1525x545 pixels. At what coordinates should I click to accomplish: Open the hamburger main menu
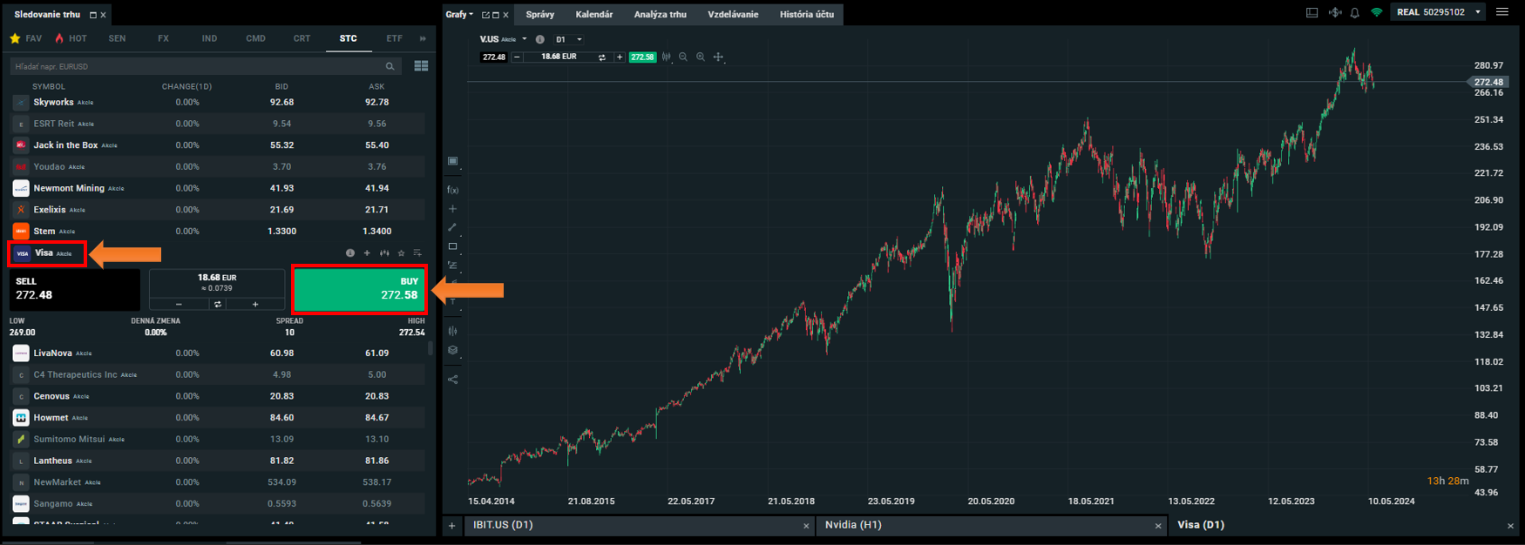coord(1502,12)
